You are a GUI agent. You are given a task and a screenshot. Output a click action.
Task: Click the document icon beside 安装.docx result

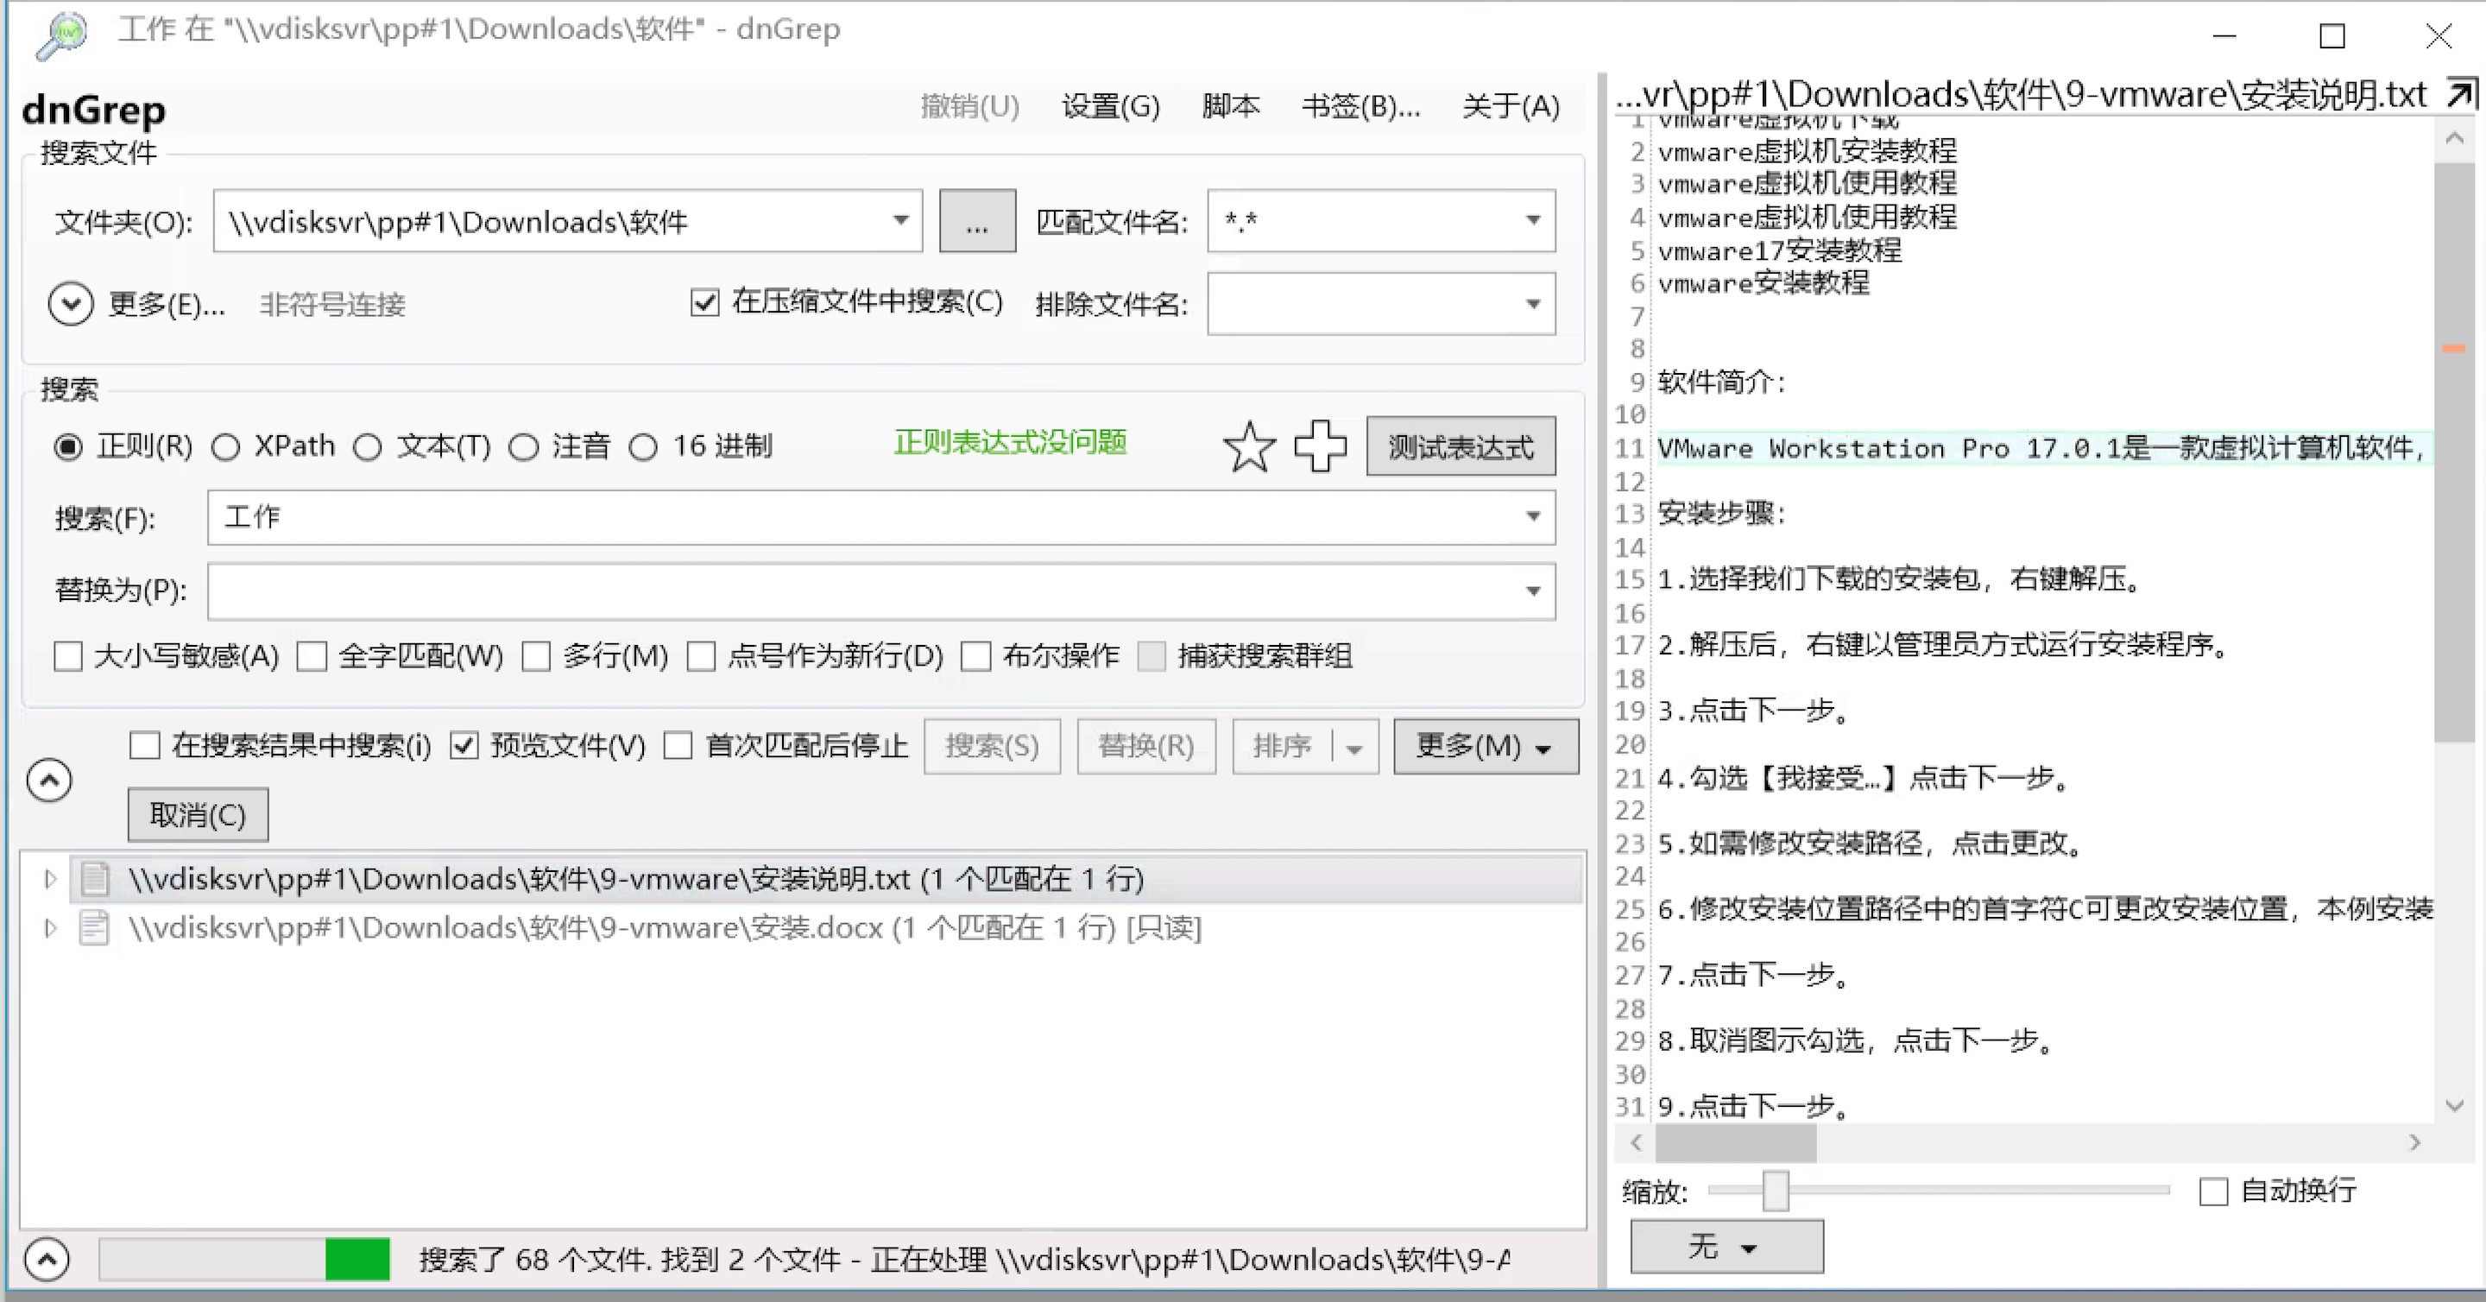pyautogui.click(x=93, y=927)
